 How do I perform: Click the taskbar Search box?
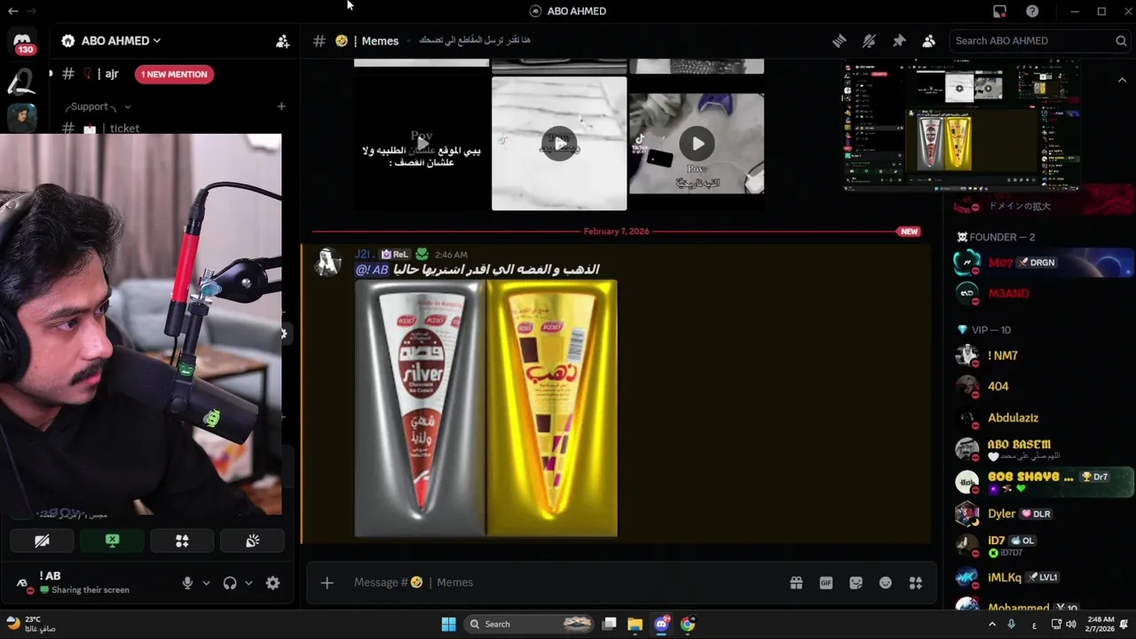[530, 624]
